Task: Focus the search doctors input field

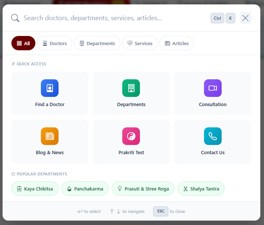Action: coord(110,18)
